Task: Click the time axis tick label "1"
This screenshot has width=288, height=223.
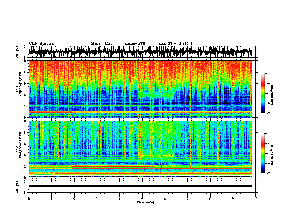Action: (x=51, y=199)
